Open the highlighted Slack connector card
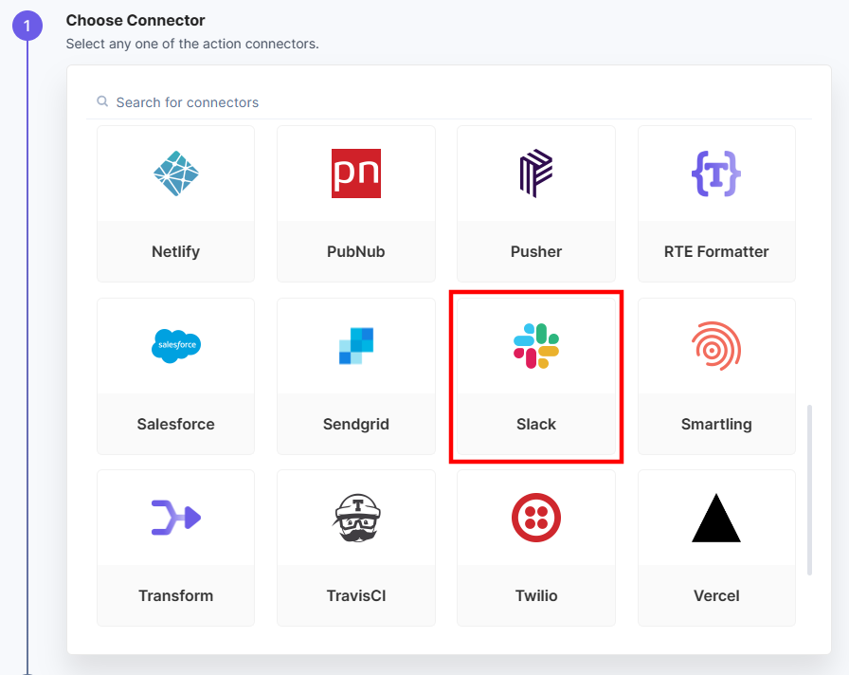The image size is (849, 675). click(x=535, y=375)
